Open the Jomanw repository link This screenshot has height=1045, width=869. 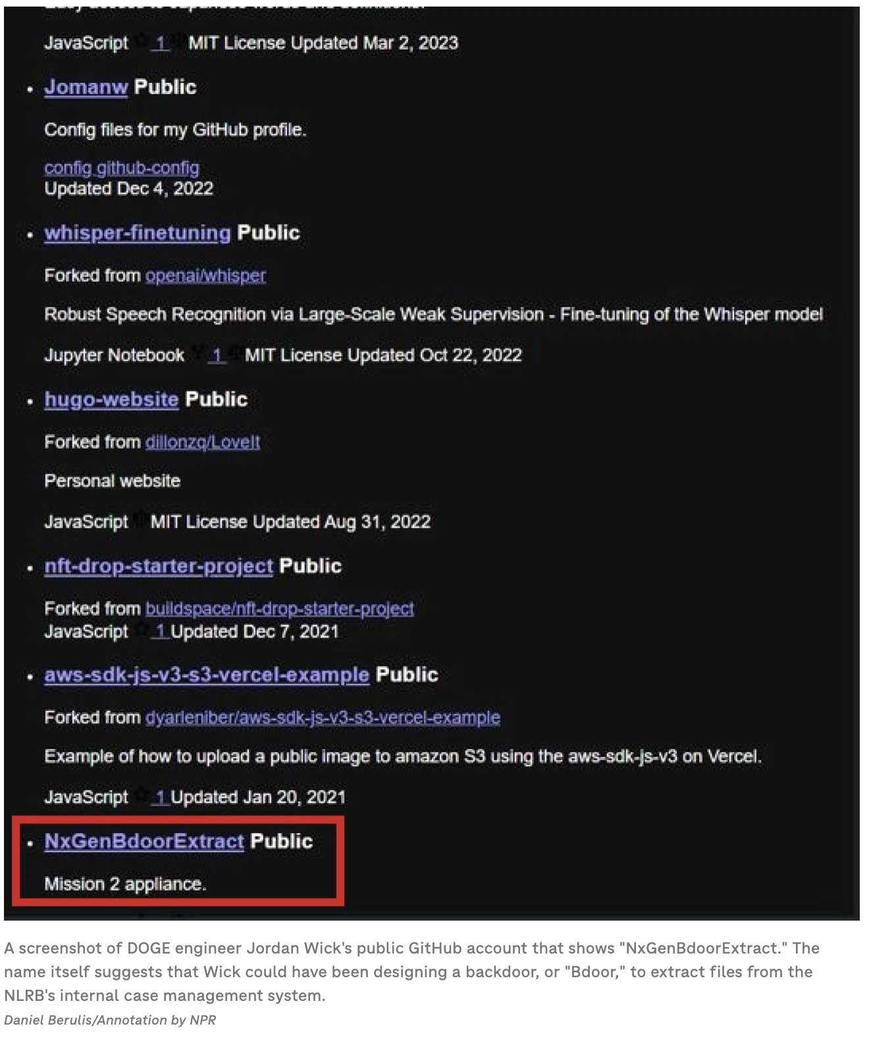86,87
